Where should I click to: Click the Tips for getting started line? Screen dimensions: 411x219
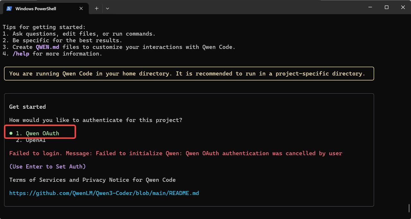[44, 27]
